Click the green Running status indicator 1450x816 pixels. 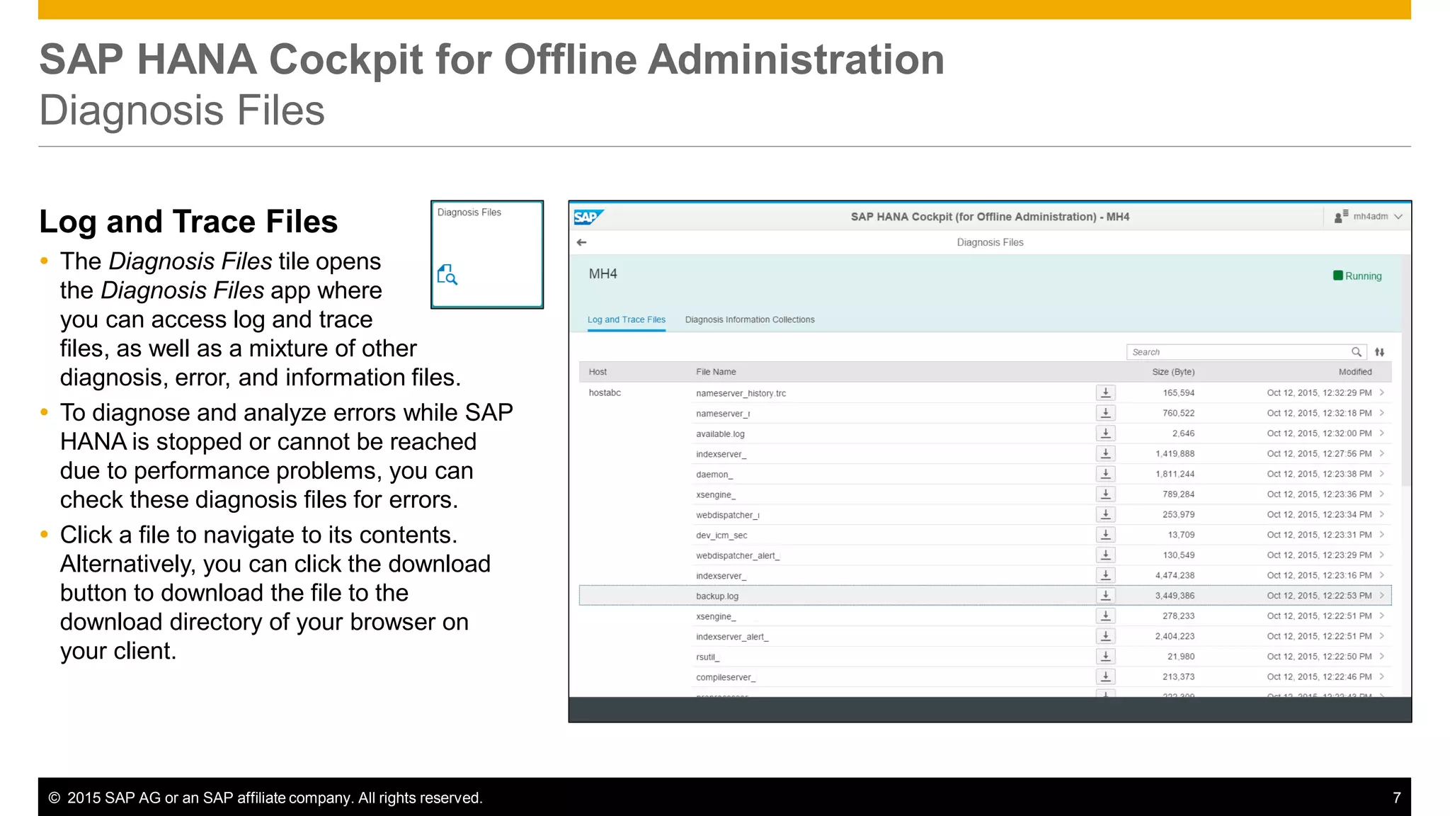click(x=1357, y=276)
